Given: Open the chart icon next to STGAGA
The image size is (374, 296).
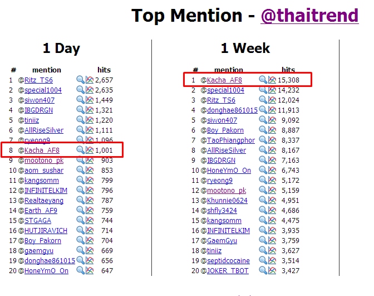Looking at the screenshot, I should pos(90,220).
